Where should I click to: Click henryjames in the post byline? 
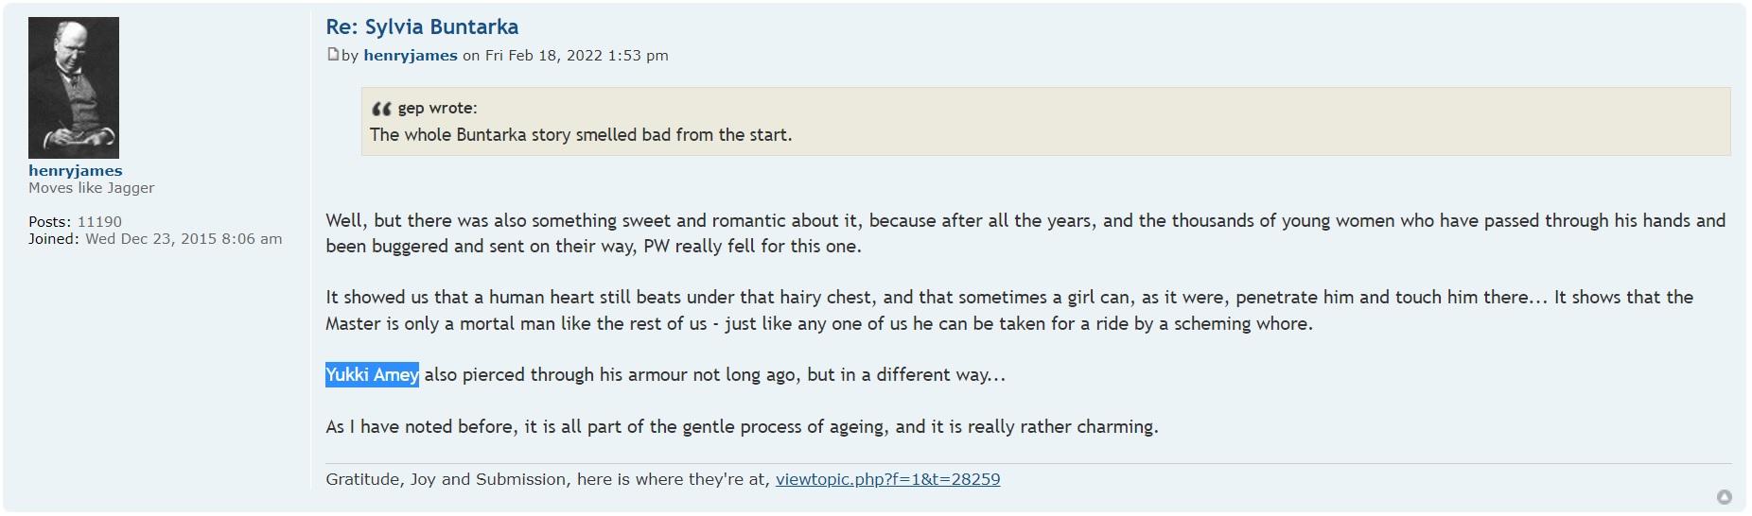pyautogui.click(x=411, y=56)
